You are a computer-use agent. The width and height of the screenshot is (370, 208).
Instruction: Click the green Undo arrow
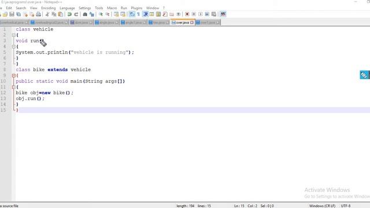(x=69, y=14)
